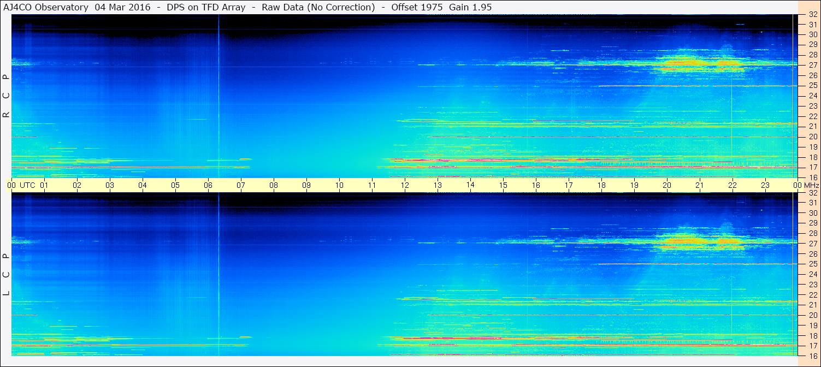Select the 12 hour marker
Screen dimensions: 821x367
pyautogui.click(x=405, y=185)
